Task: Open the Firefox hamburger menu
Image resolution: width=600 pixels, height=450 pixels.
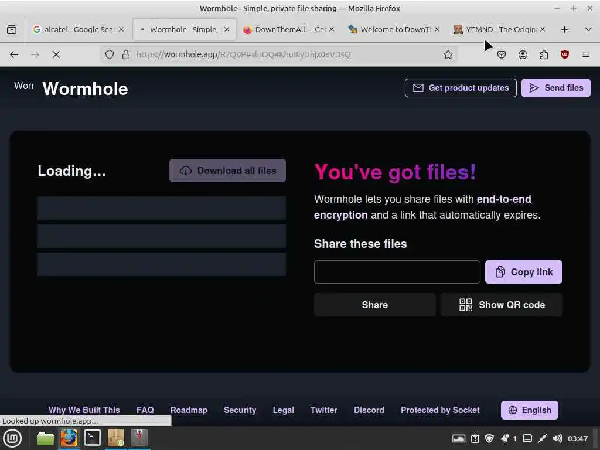Action: tap(586, 54)
